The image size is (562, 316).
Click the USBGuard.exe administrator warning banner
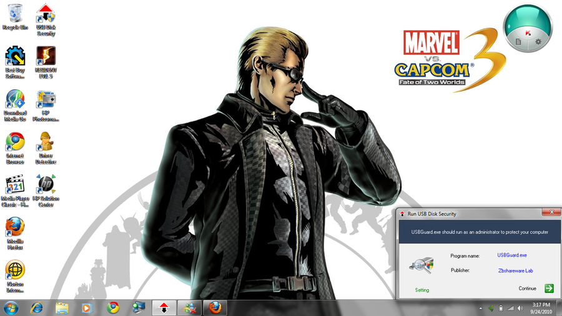pyautogui.click(x=480, y=232)
